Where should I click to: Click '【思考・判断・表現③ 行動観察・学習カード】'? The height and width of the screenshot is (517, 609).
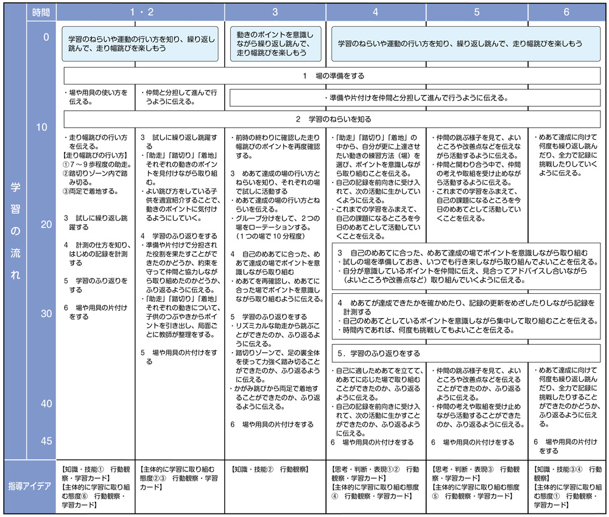pyautogui.click(x=476, y=474)
